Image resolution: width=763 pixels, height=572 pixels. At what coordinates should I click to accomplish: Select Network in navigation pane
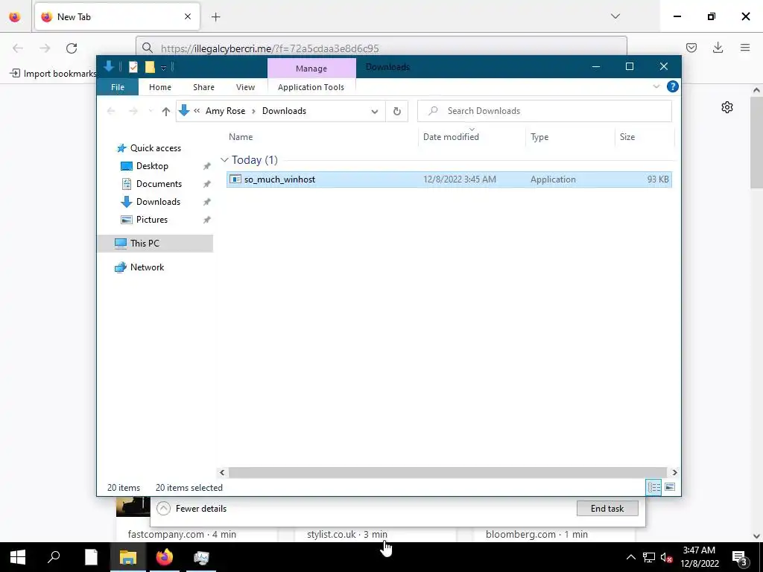(x=147, y=267)
